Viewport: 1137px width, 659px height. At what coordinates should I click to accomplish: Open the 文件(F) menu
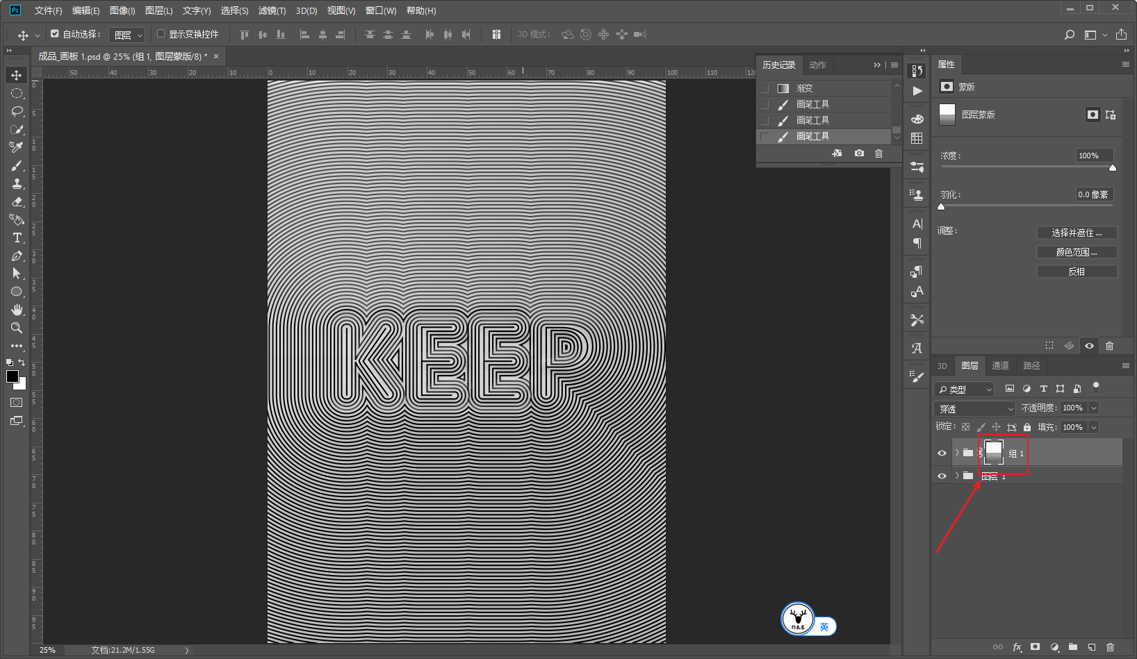48,10
